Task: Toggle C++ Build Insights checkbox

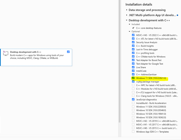Action: tap(133, 46)
